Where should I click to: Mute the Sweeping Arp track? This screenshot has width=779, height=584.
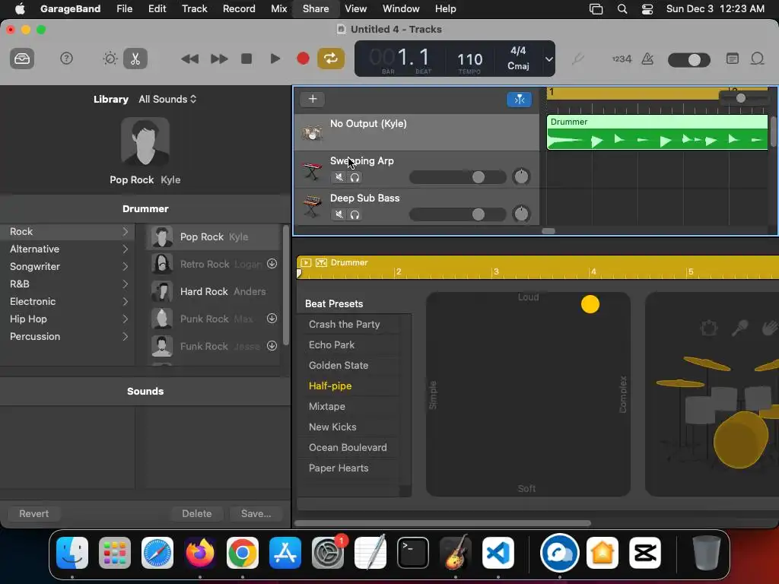tap(339, 177)
